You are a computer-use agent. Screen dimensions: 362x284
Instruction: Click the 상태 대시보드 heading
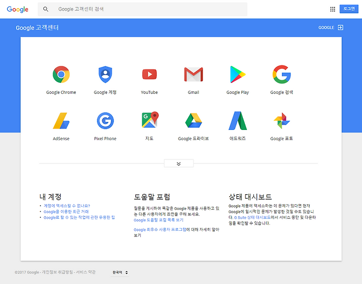coord(250,197)
